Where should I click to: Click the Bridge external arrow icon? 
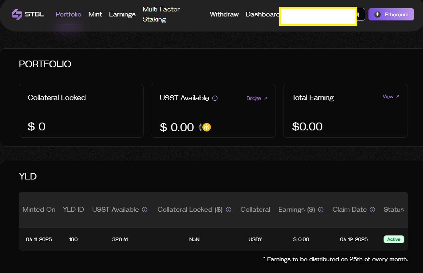pos(265,98)
